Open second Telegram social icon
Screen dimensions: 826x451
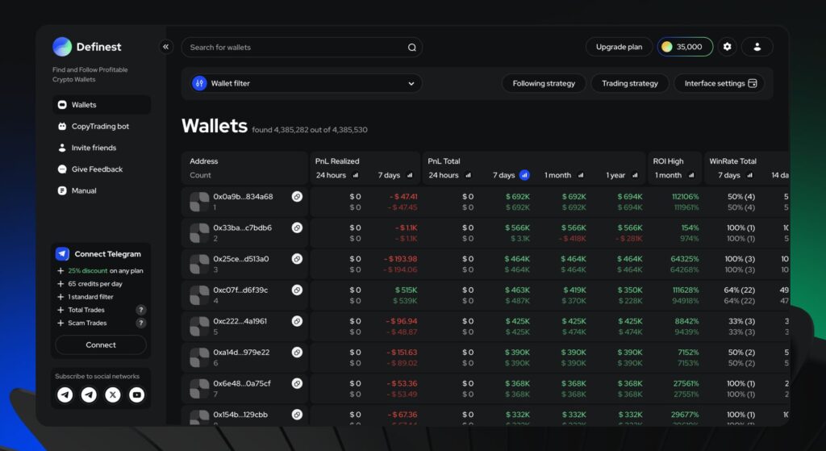pos(89,395)
